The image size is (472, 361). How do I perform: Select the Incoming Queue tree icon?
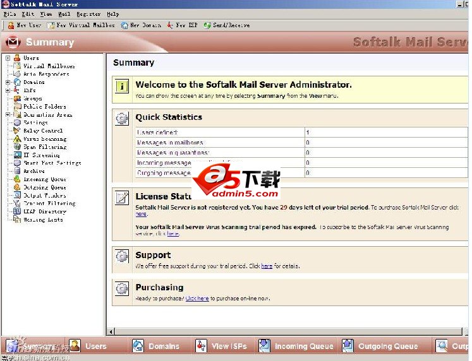pos(17,179)
